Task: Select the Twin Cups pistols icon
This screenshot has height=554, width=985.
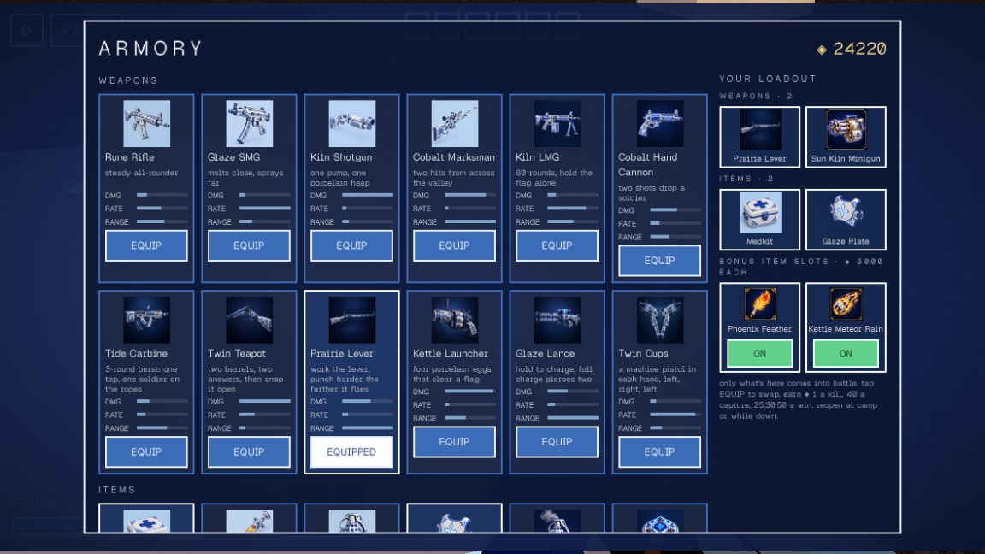Action: (x=659, y=320)
